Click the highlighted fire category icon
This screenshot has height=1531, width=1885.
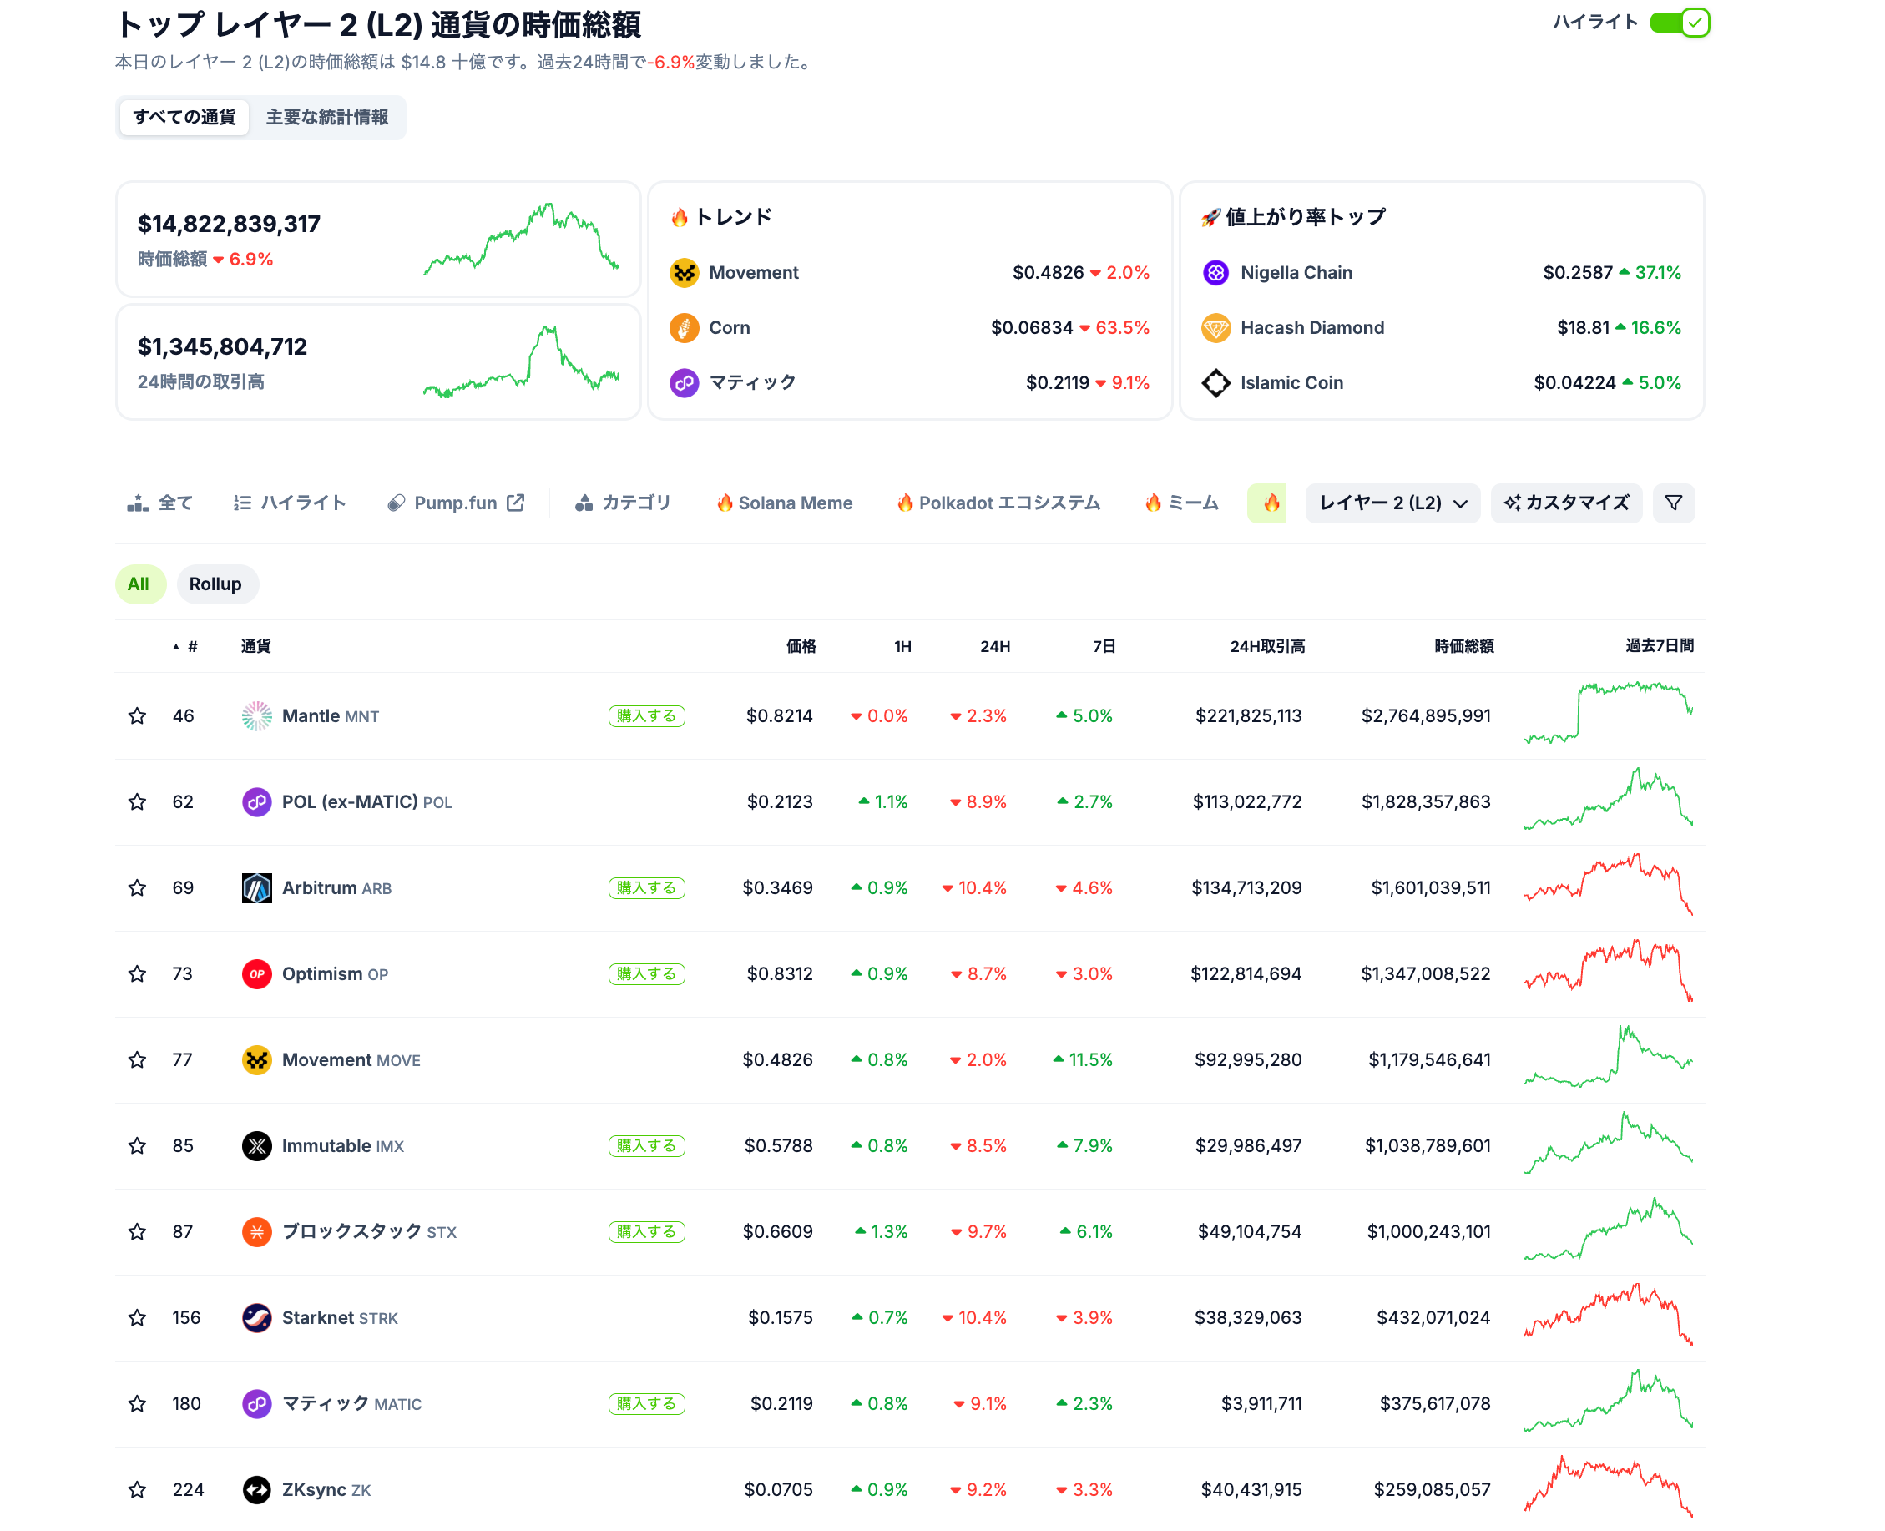1271,503
